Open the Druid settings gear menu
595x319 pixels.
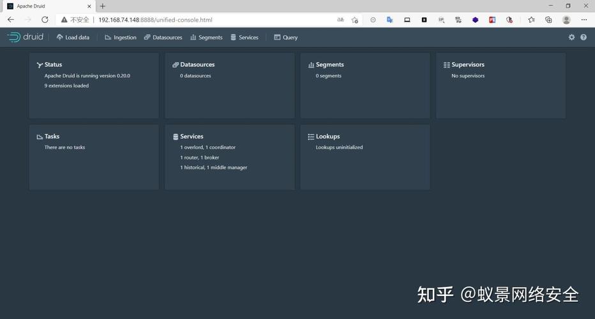tap(571, 37)
